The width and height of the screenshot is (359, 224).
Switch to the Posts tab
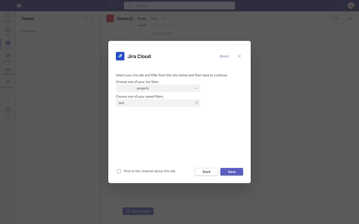tap(142, 19)
